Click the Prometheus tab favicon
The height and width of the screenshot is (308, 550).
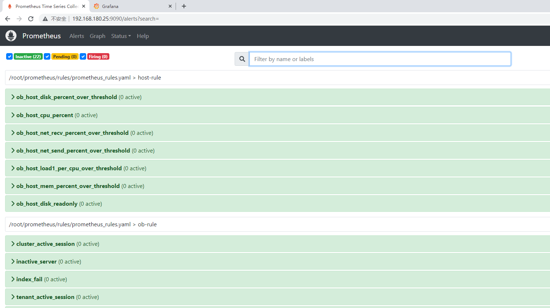pyautogui.click(x=10, y=6)
